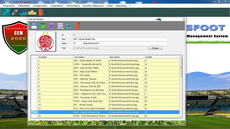Click the orange door exit icon in main toolbar
The image size is (230, 129).
pyautogui.click(x=40, y=12)
